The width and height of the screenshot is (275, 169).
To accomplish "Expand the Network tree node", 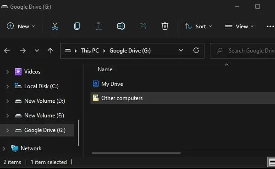I will click(4, 148).
